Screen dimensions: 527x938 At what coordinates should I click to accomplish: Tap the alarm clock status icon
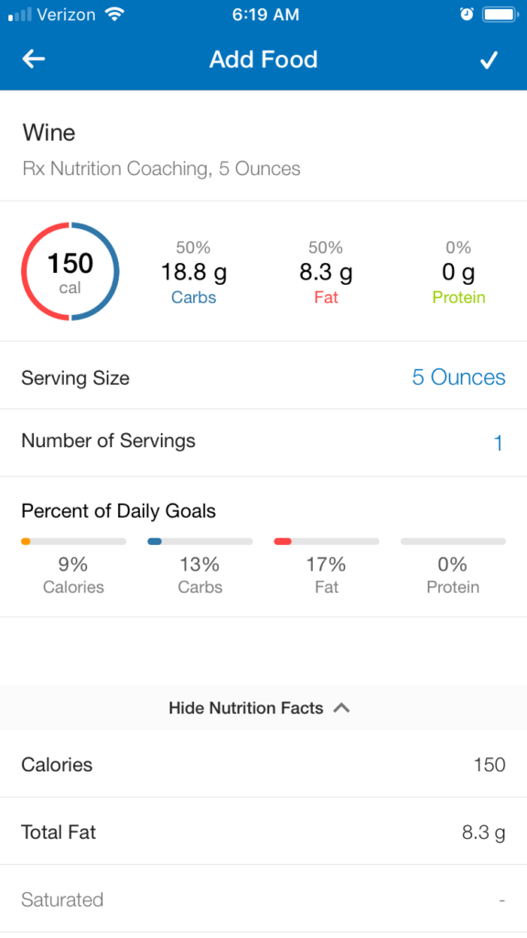467,15
